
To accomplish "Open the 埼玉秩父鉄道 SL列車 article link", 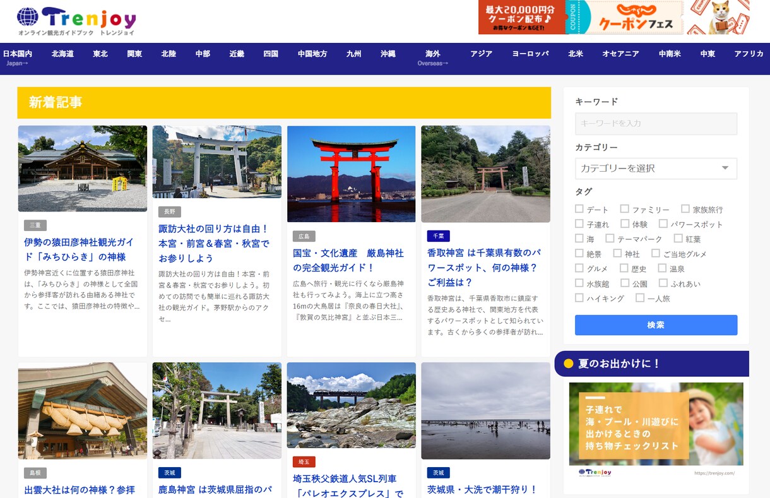I will [x=348, y=485].
